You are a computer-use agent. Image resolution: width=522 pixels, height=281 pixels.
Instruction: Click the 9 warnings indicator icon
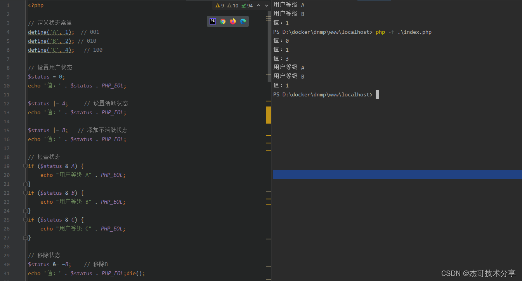click(x=220, y=5)
